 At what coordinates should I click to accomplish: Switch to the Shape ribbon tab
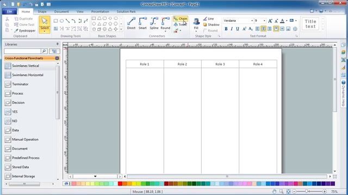42,11
